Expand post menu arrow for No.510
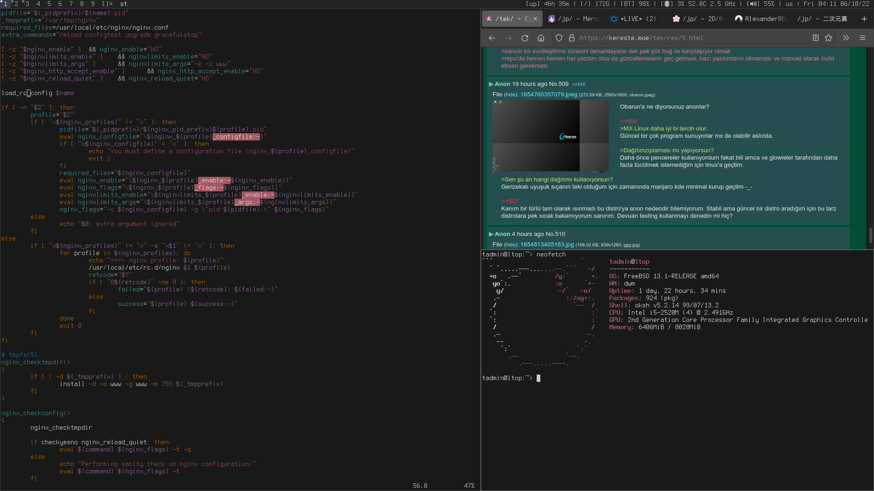This screenshot has height=491, width=874. click(x=491, y=234)
